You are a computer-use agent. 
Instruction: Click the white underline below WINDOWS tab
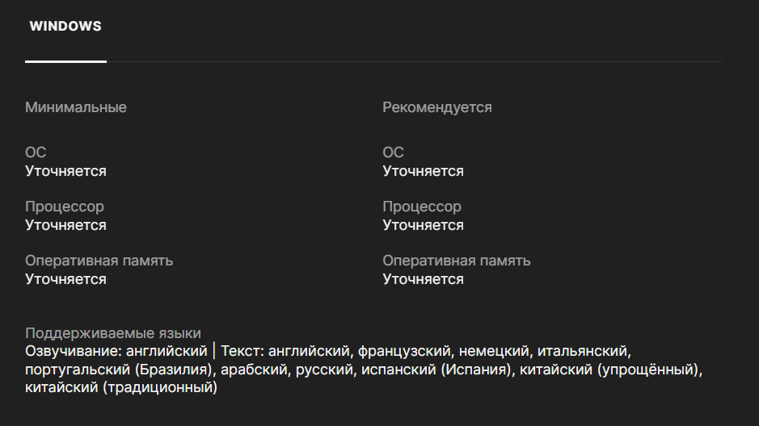(65, 61)
